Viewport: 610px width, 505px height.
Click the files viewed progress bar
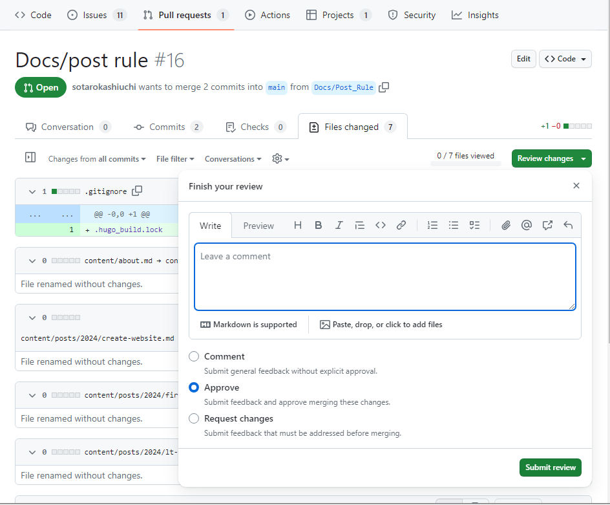tap(465, 164)
